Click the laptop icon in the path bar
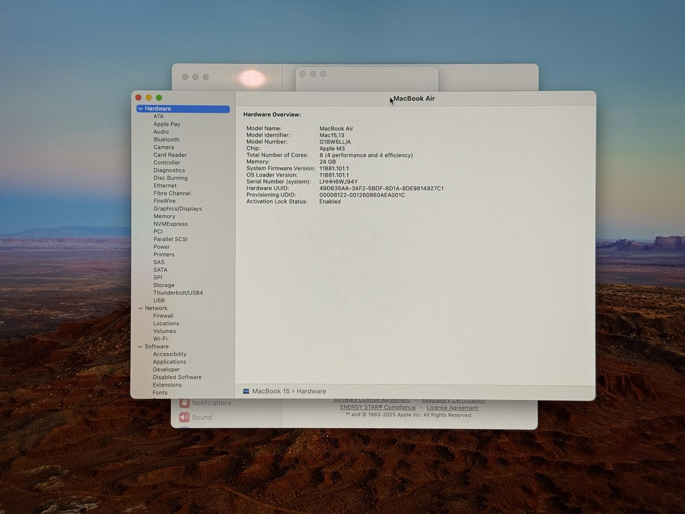The width and height of the screenshot is (685, 514). (x=246, y=391)
